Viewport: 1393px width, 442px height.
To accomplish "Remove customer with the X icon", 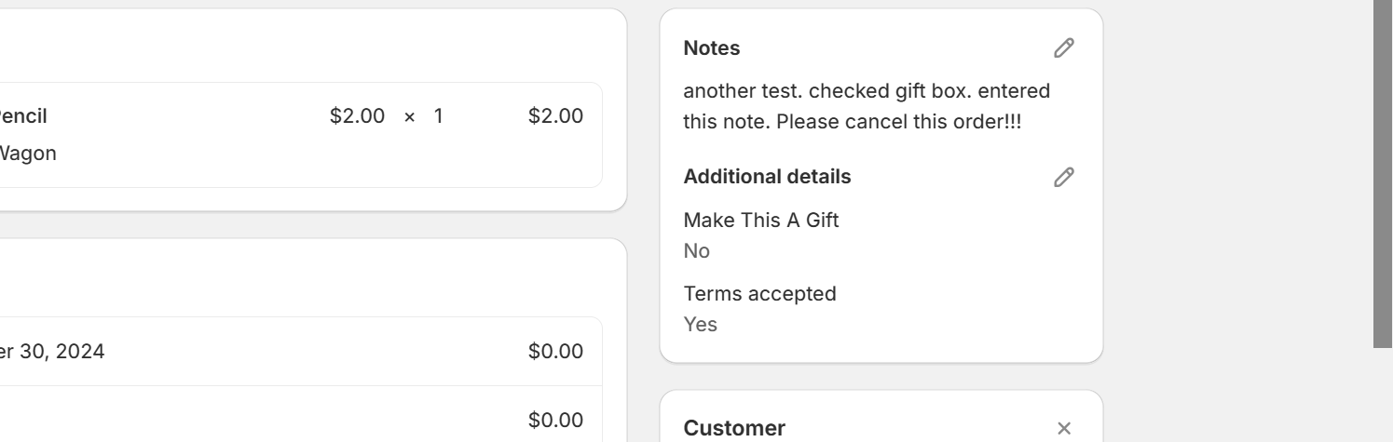I will pos(1064,428).
